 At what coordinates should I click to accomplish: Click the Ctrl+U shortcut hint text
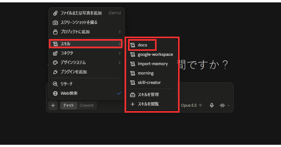115,13
